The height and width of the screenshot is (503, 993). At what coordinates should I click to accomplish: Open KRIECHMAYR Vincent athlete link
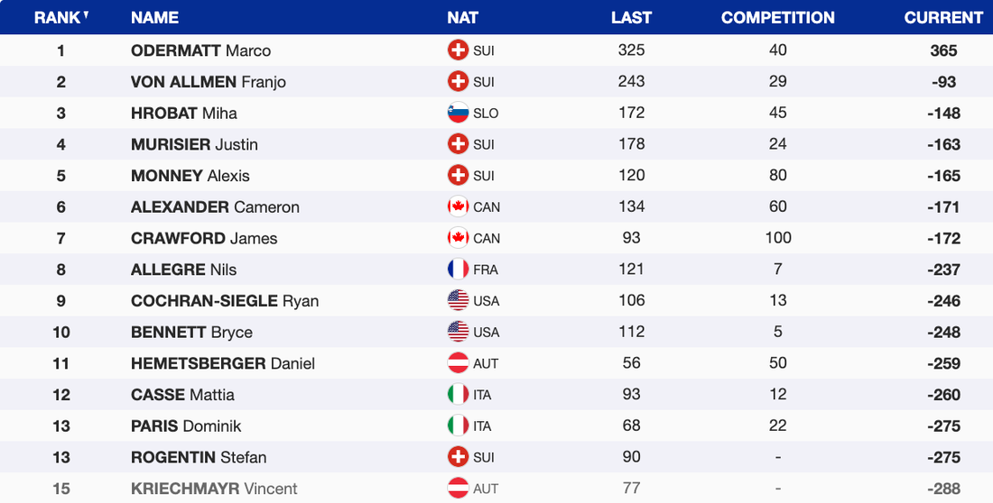tap(214, 489)
